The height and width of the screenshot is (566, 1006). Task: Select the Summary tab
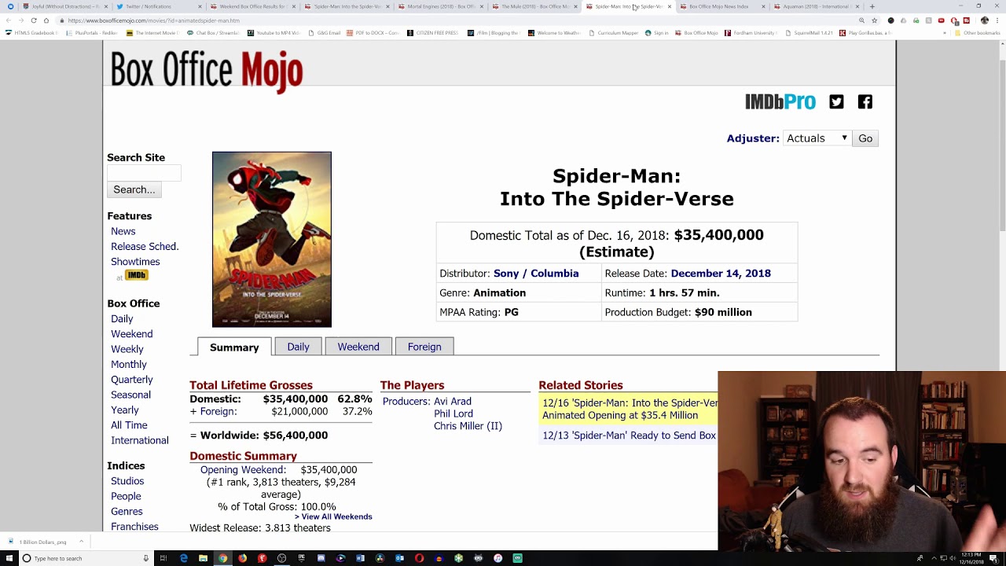point(234,347)
